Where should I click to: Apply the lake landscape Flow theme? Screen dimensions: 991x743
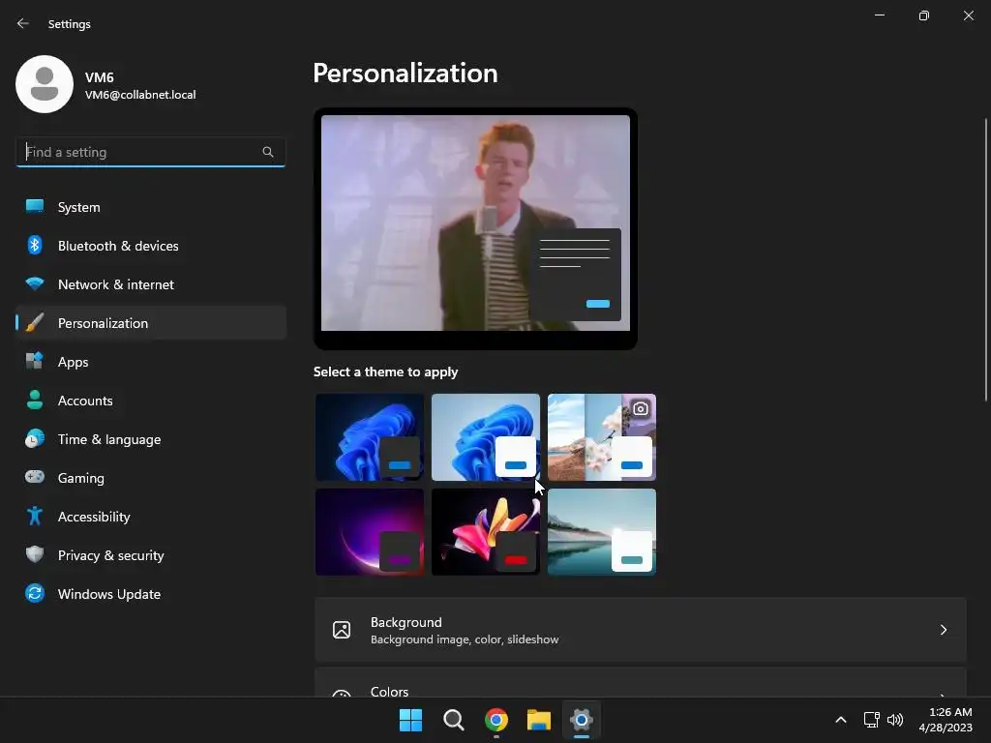click(602, 532)
